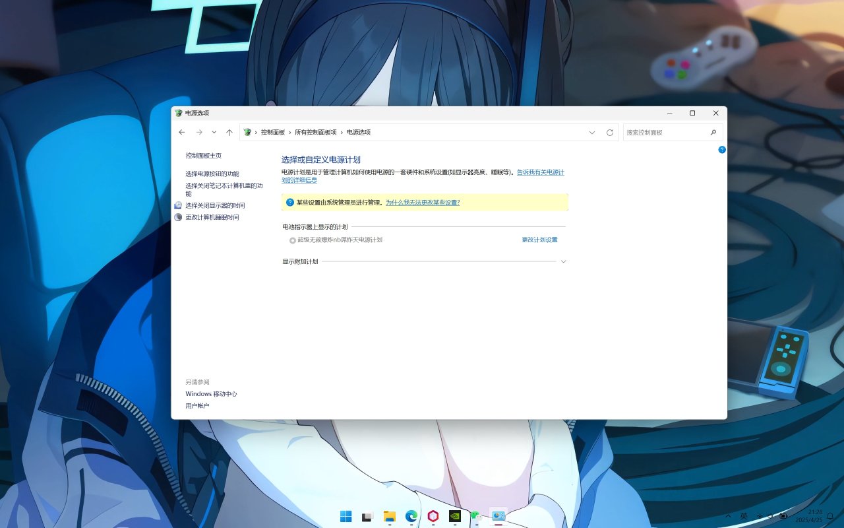Close the 电源选项 window
The image size is (844, 528).
pyautogui.click(x=715, y=113)
